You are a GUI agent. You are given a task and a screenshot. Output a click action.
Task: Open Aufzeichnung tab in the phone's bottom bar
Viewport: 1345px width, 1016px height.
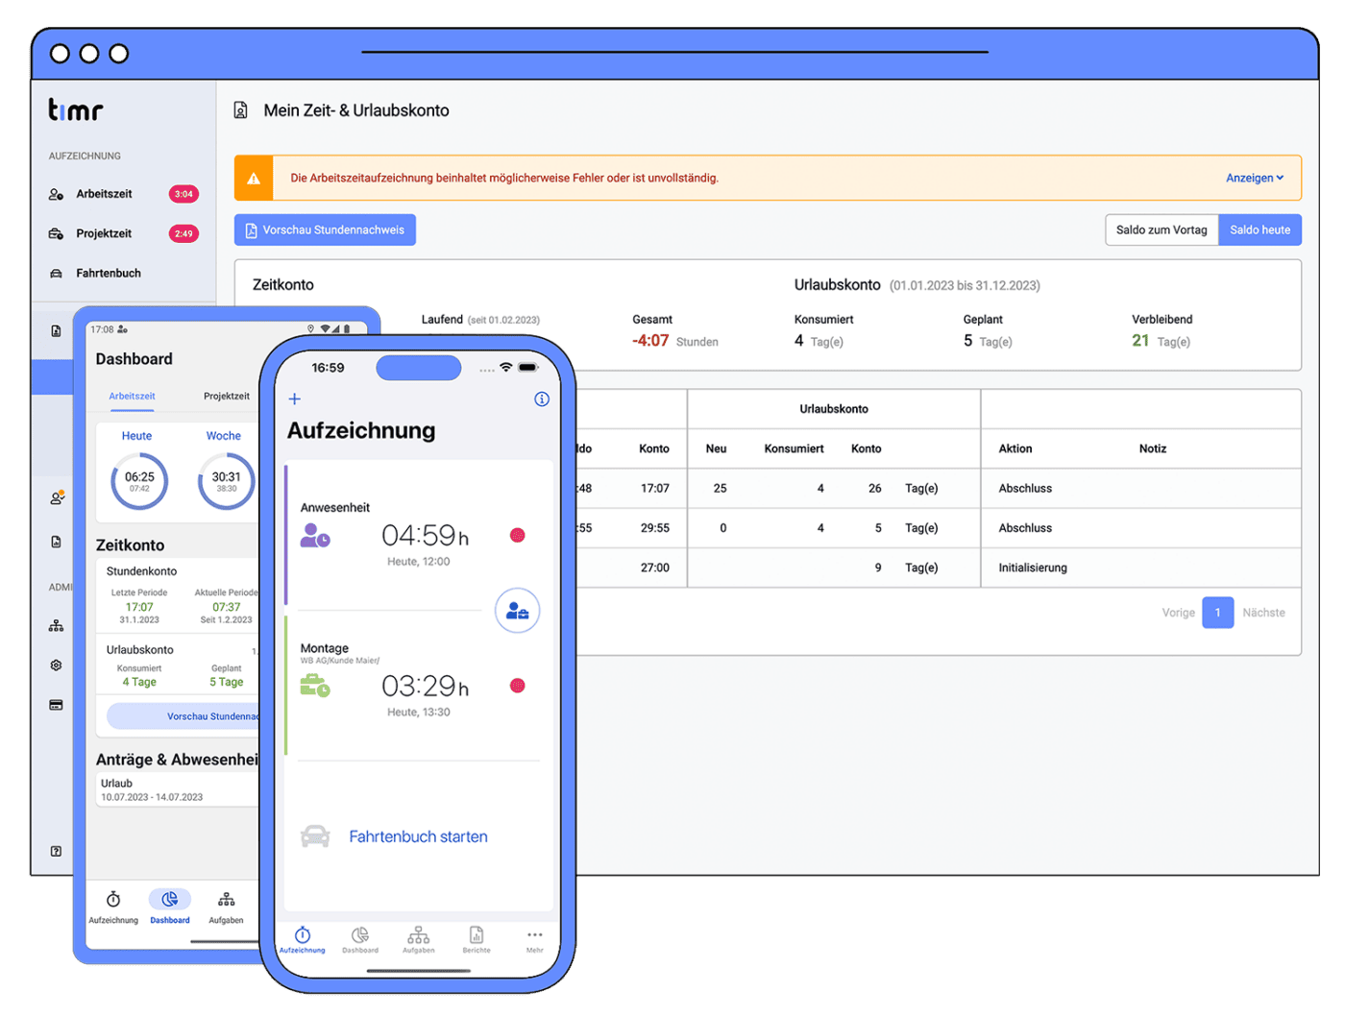pos(303,940)
